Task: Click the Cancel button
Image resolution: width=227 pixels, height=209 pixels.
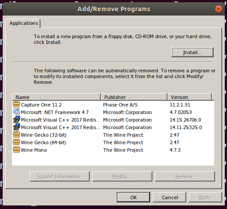Action: pyautogui.click(x=169, y=197)
